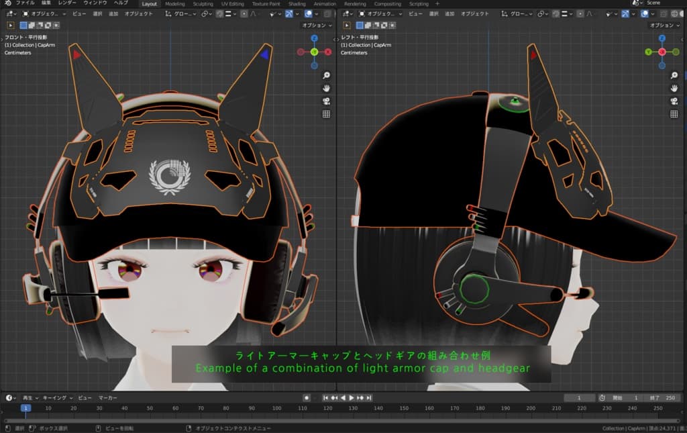Click the pan hand icon in right viewport
This screenshot has height=433, width=687.
[674, 88]
